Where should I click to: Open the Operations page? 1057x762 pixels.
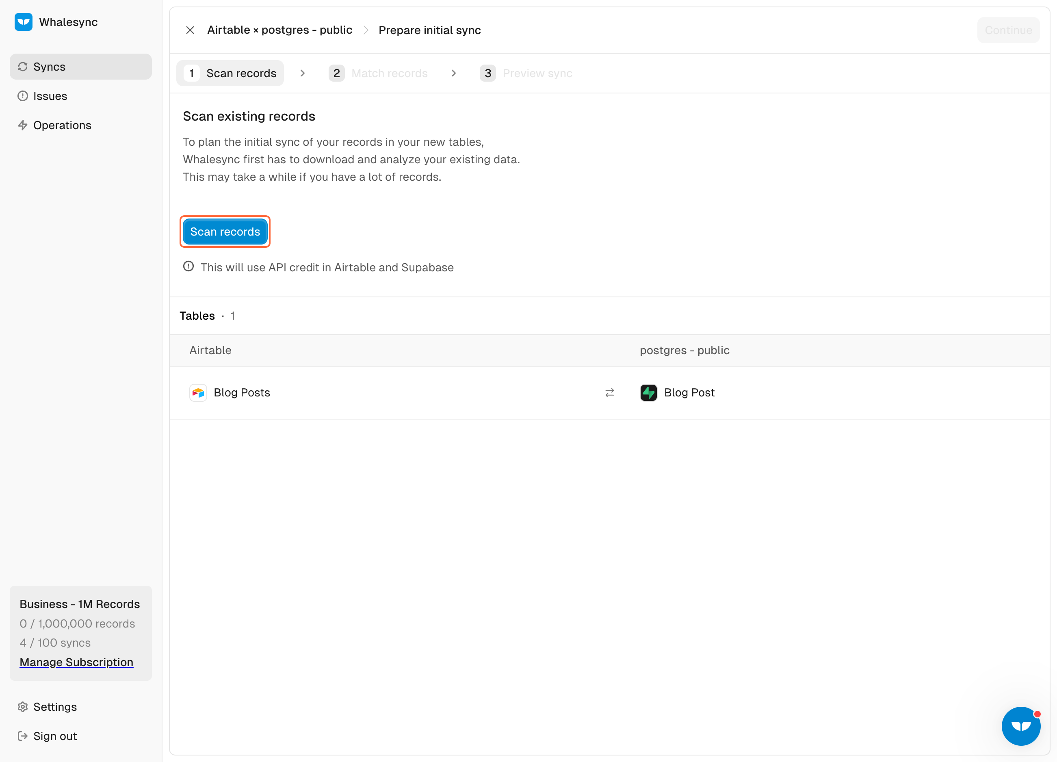click(80, 126)
